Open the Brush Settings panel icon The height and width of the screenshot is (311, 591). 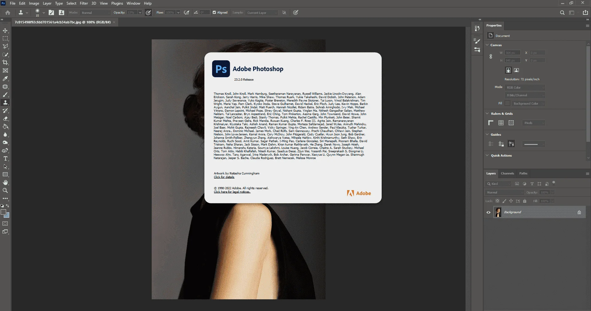pos(477,41)
